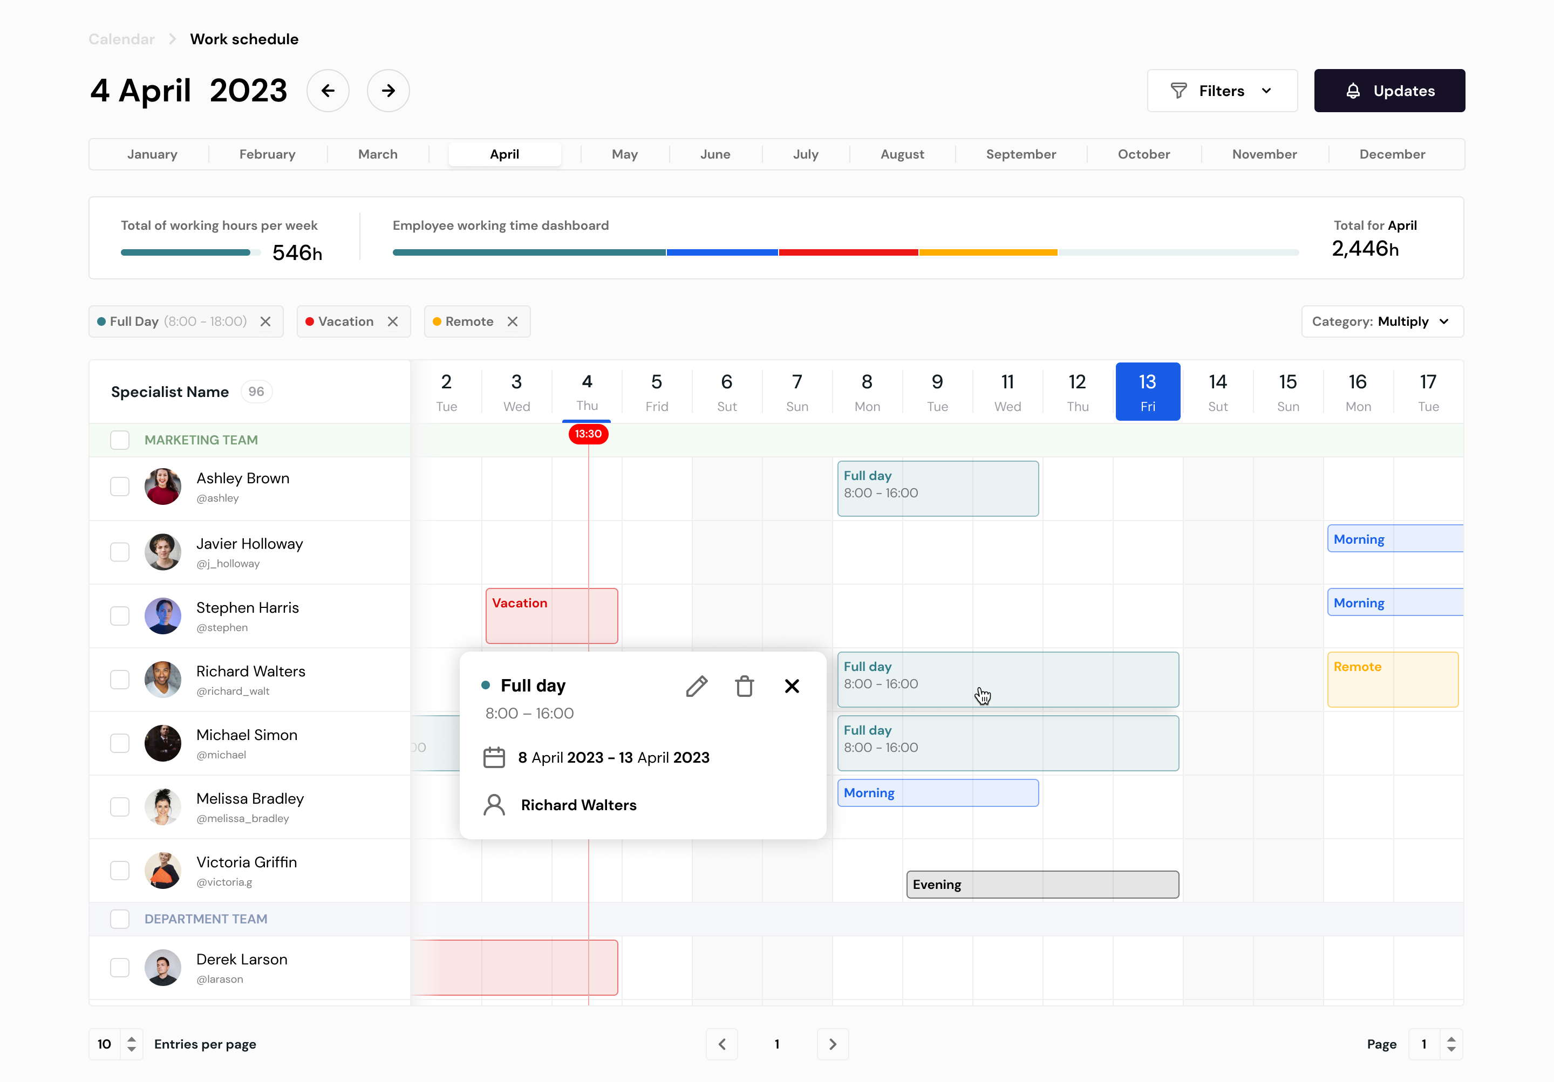This screenshot has height=1082, width=1554.
Task: Open the Updates notifications
Action: click(x=1389, y=91)
